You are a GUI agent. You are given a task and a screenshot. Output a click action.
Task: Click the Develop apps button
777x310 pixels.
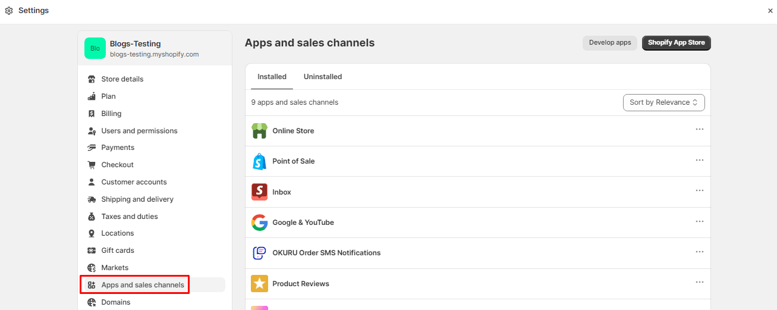click(610, 43)
